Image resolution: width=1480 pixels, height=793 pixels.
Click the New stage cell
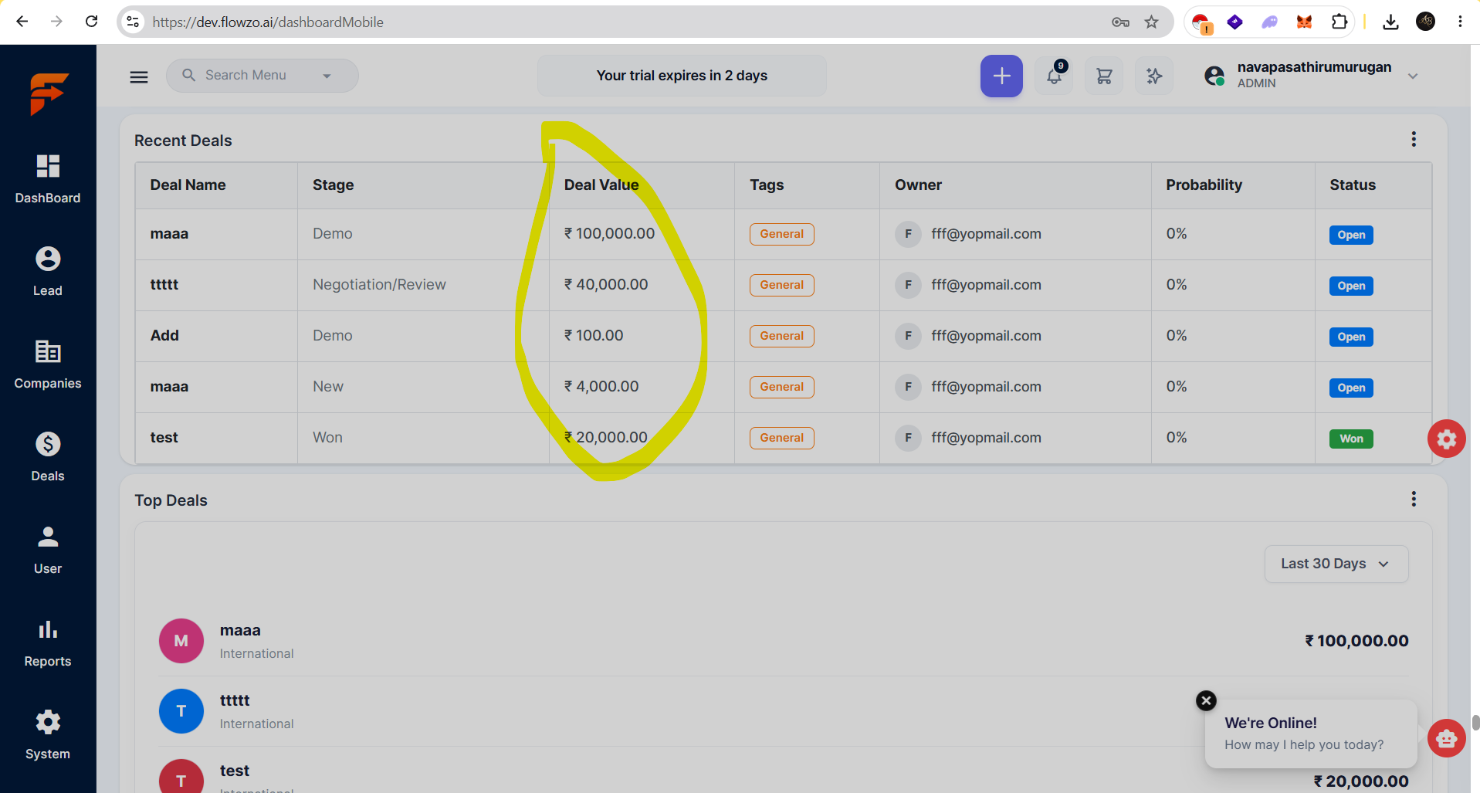pyautogui.click(x=328, y=386)
